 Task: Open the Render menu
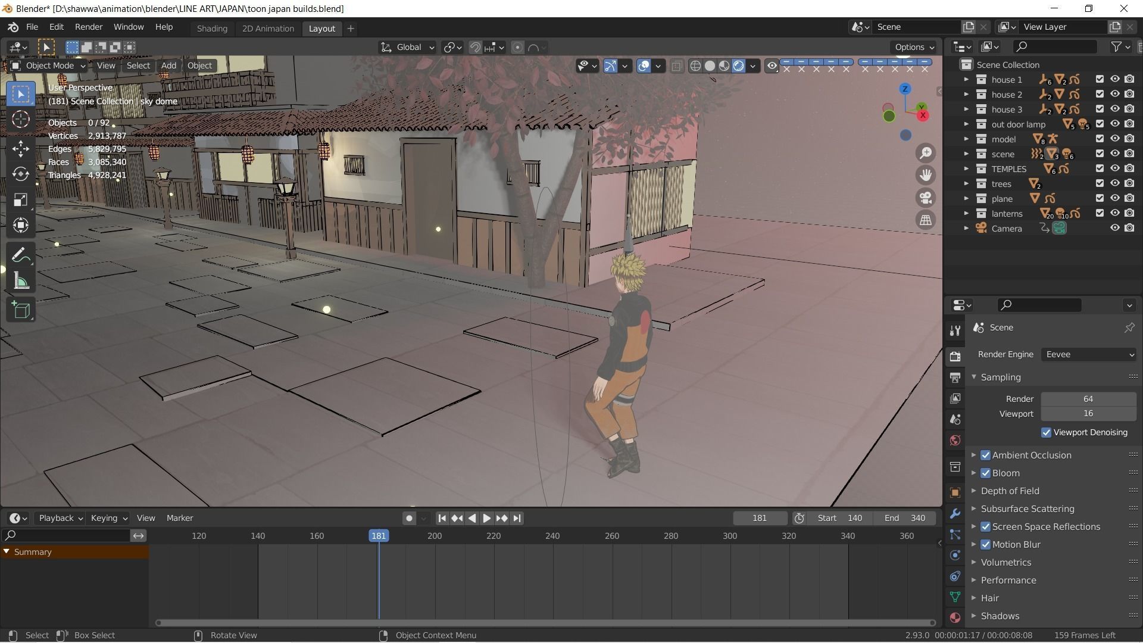click(89, 27)
